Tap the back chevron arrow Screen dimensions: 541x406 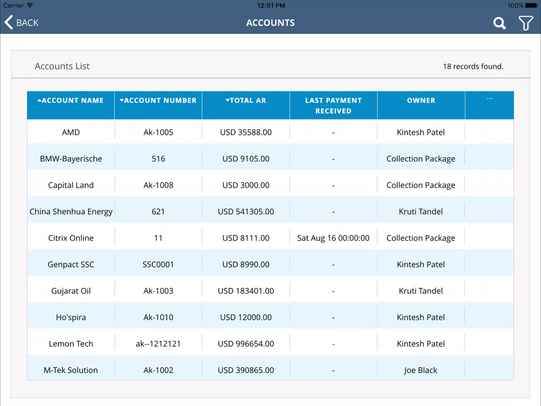[x=9, y=22]
